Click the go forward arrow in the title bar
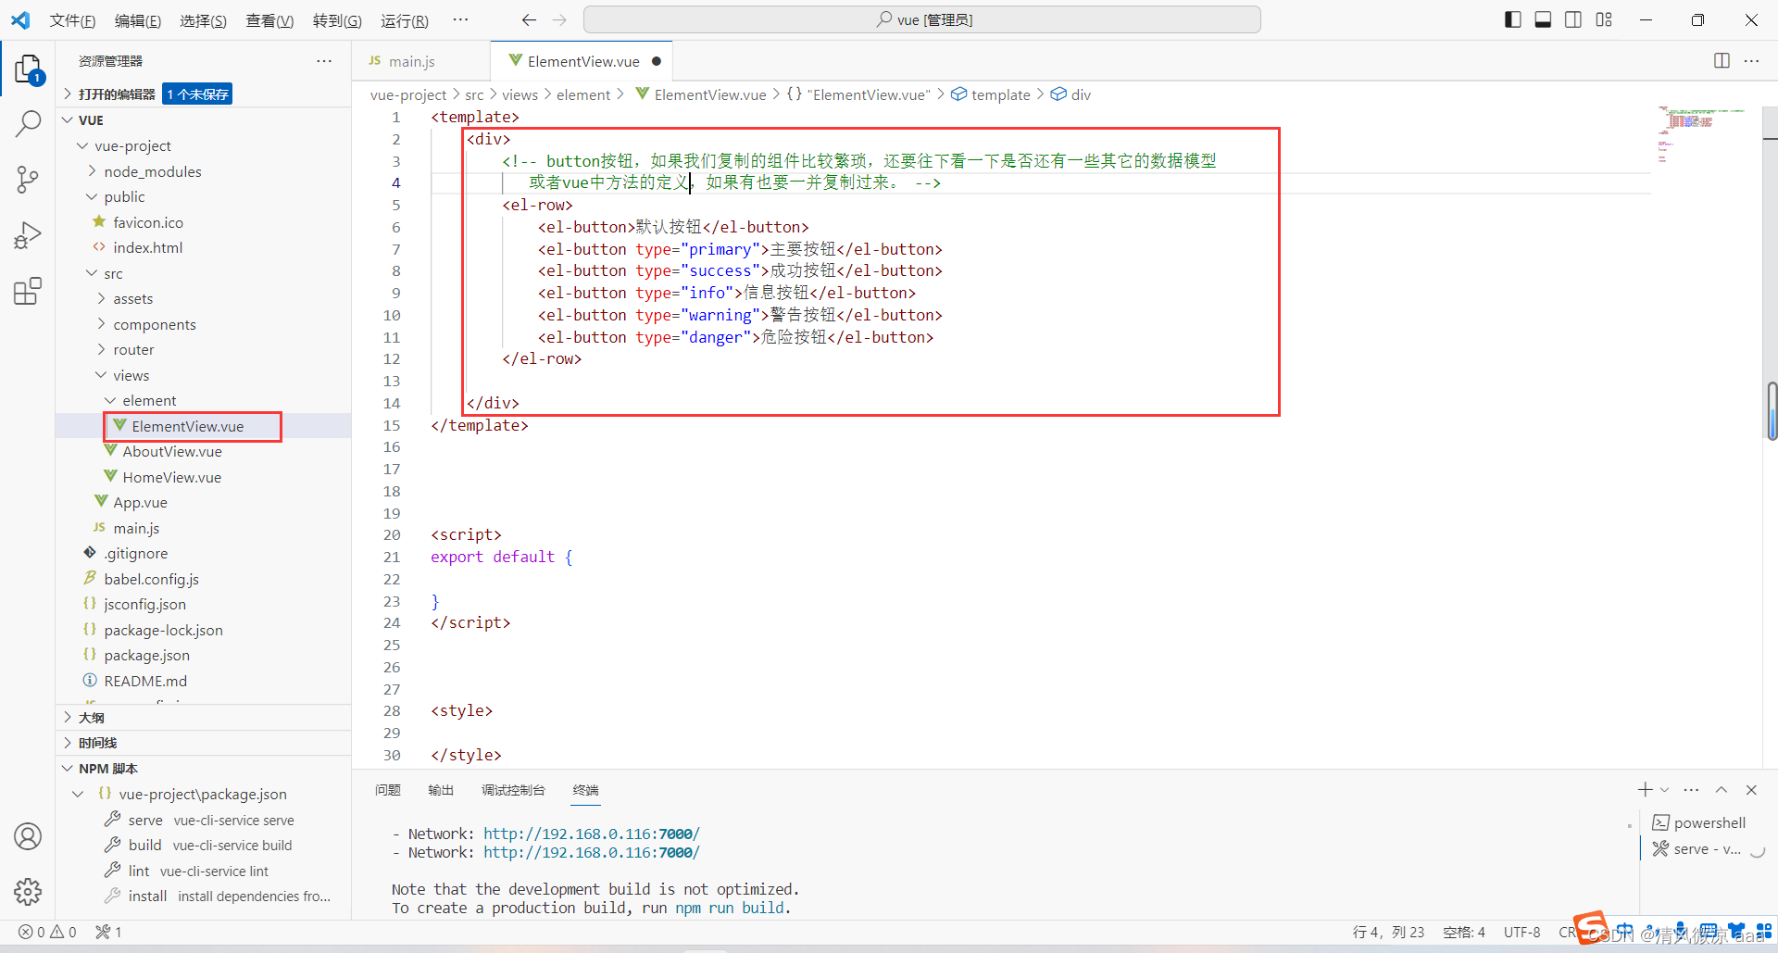Image resolution: width=1778 pixels, height=953 pixels. pos(559,19)
